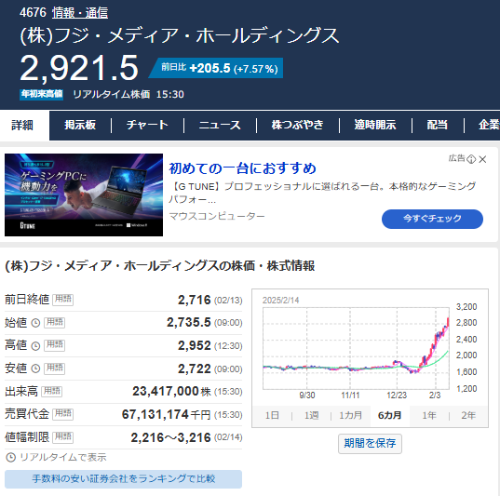Click the 今すぐチェック button
Screen dimensions: 500x496
(x=432, y=219)
